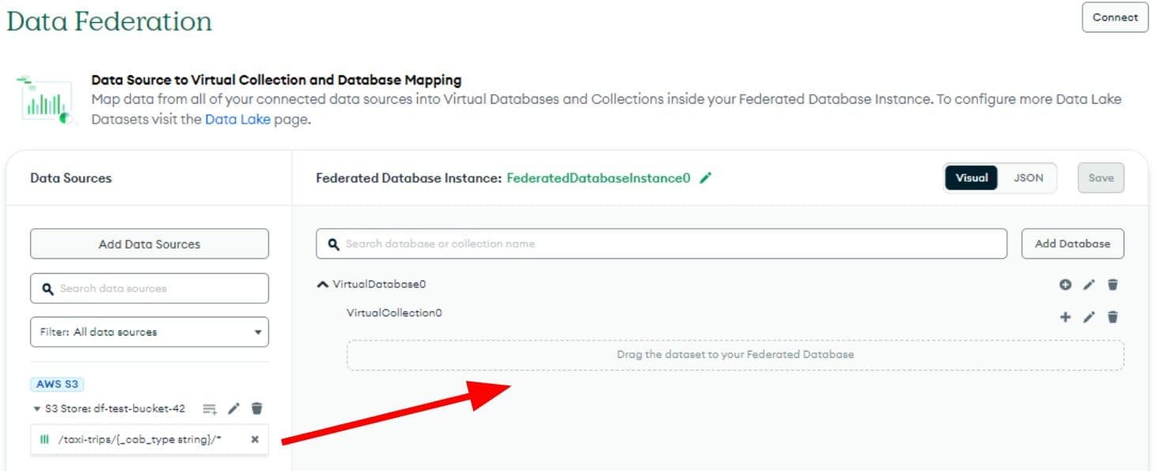Switch to JSON editor view
Screen dimensions: 1156x471
point(1028,178)
